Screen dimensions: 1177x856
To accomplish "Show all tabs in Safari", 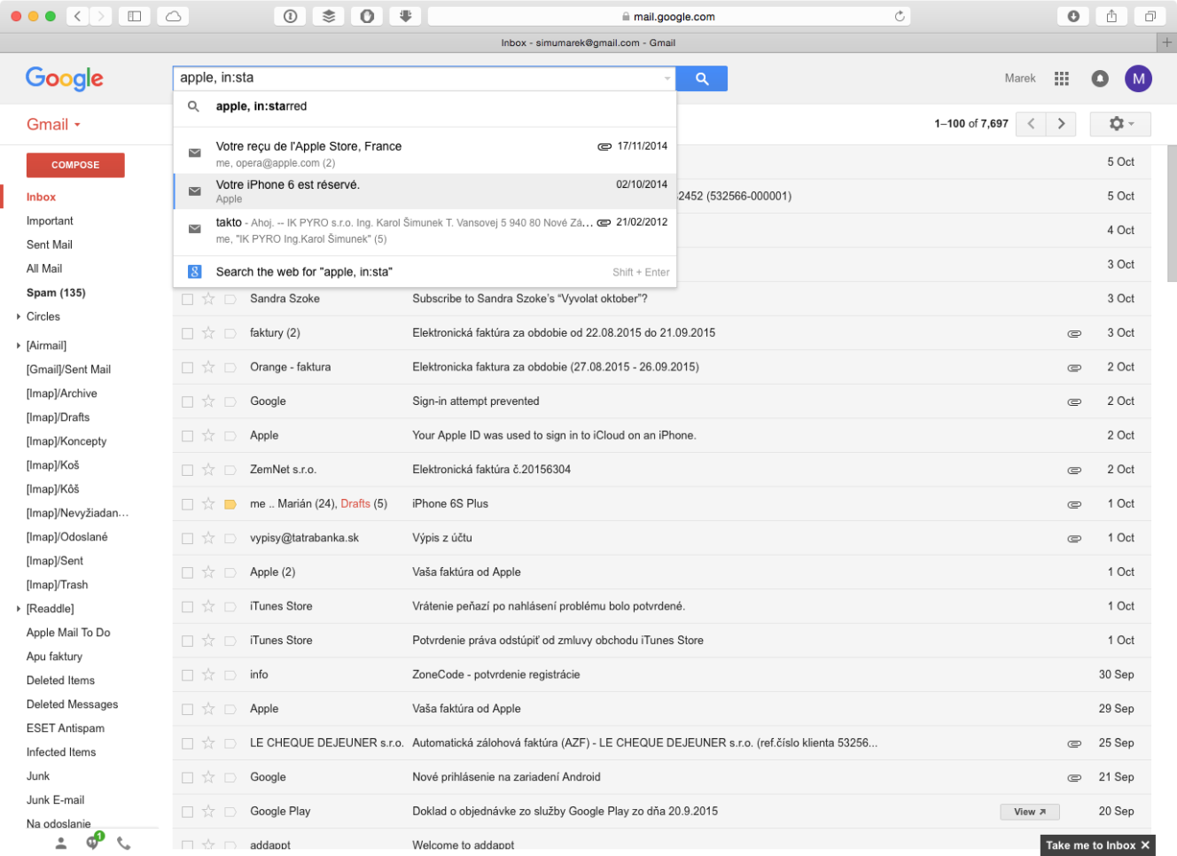I will click(1150, 16).
